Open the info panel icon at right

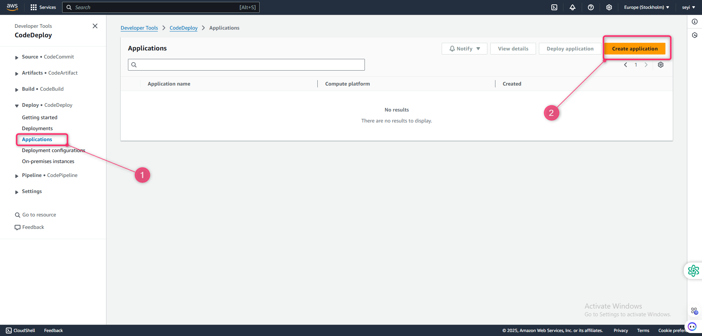(x=695, y=22)
